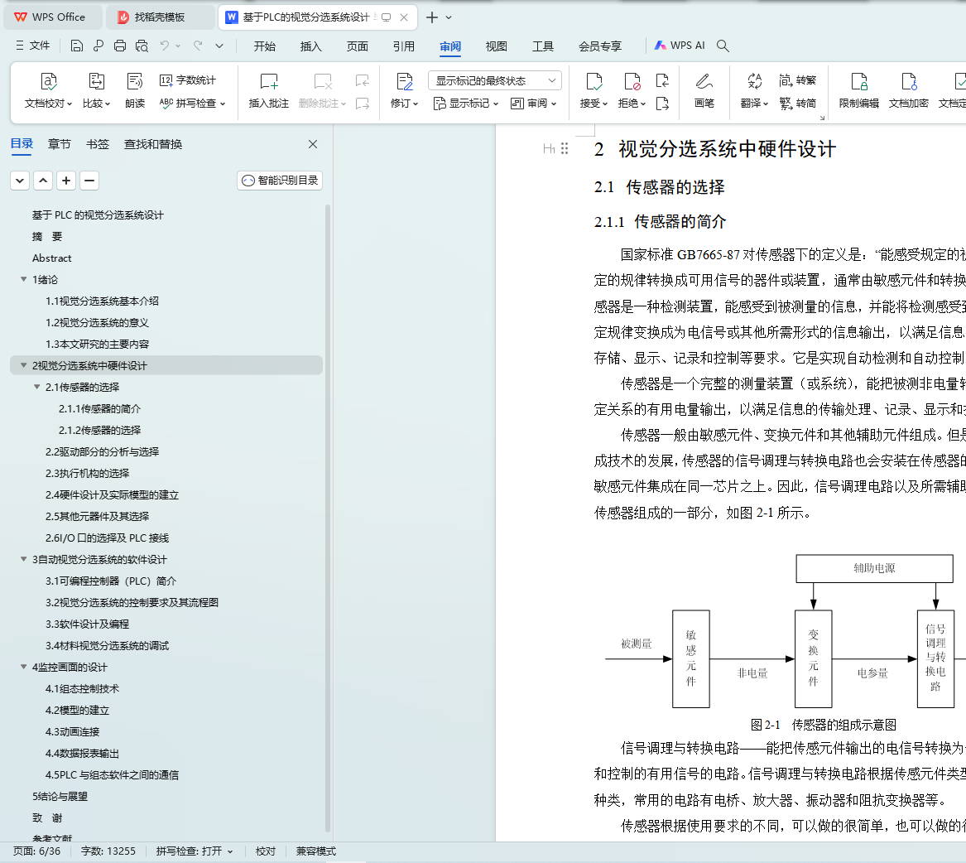Click the previous change icon
The width and height of the screenshot is (966, 863).
(x=662, y=80)
